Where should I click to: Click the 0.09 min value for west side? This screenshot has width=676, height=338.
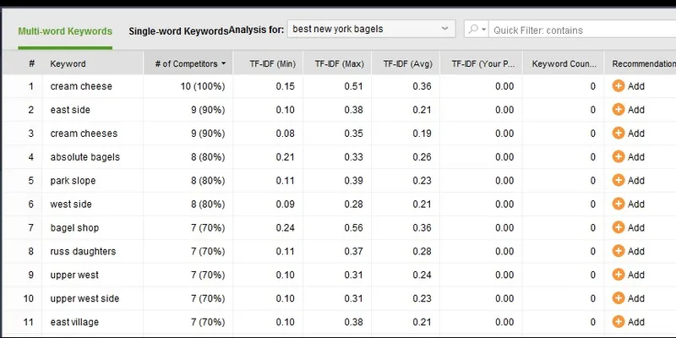285,204
